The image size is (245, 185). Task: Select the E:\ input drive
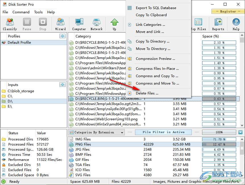[34, 106]
